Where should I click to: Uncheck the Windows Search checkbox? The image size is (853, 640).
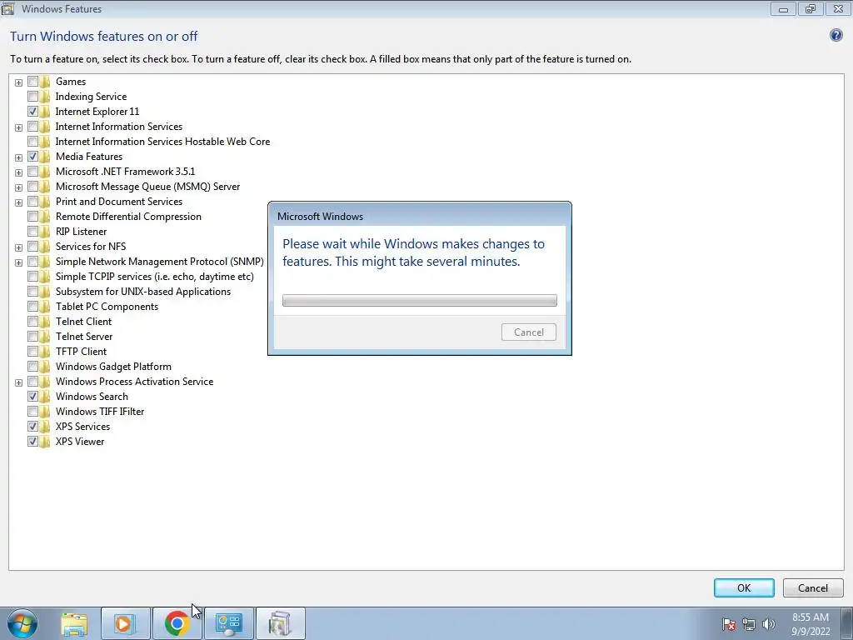32,397
